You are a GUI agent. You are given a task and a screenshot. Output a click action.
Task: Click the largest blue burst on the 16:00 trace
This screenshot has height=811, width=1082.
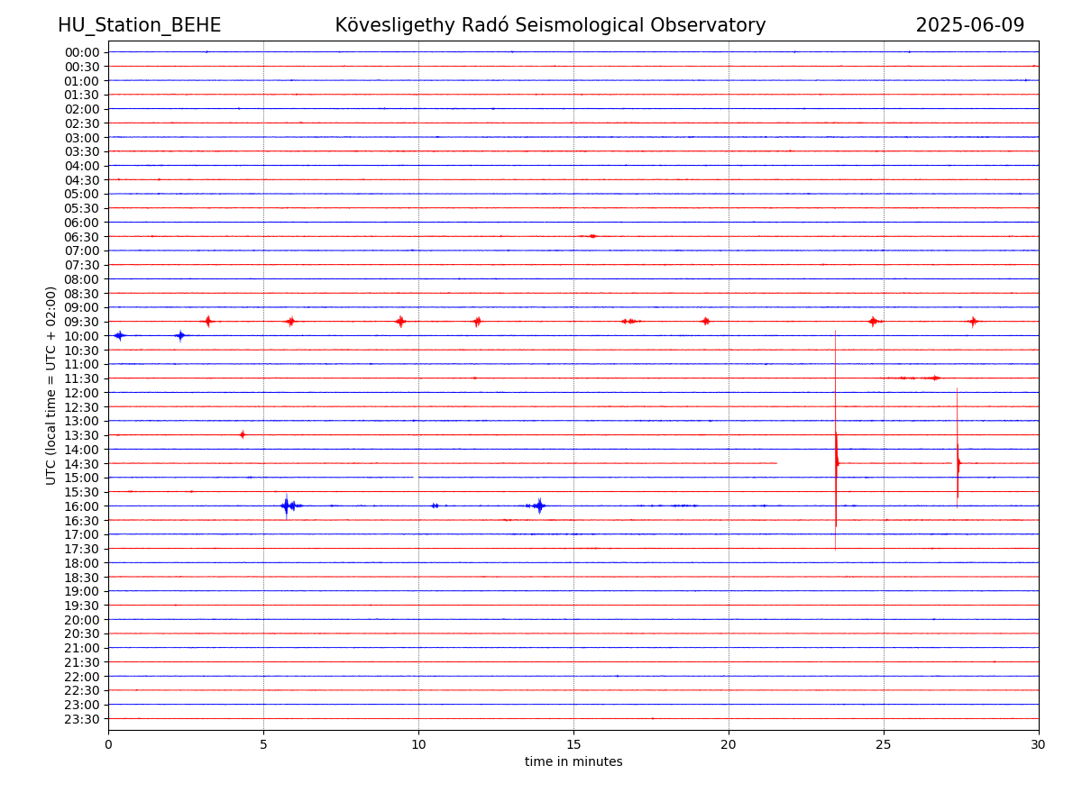coord(287,506)
